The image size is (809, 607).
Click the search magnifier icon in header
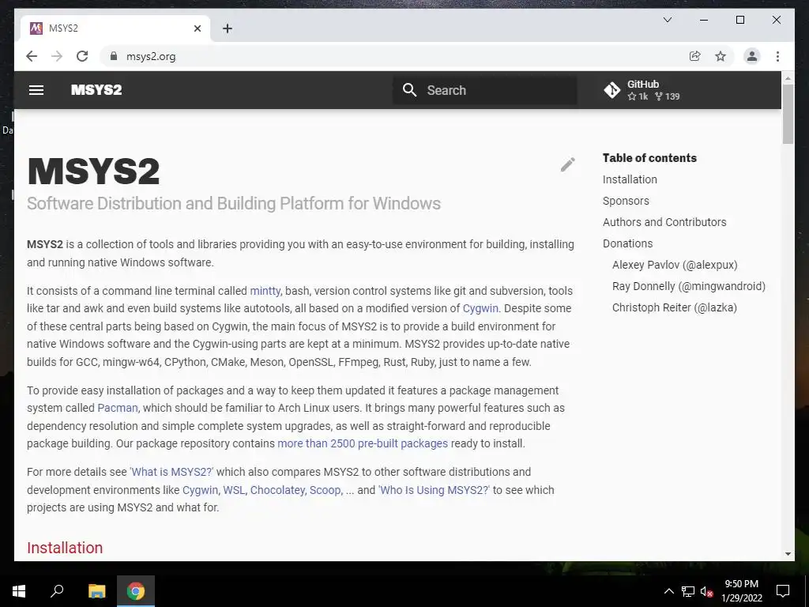tap(410, 90)
